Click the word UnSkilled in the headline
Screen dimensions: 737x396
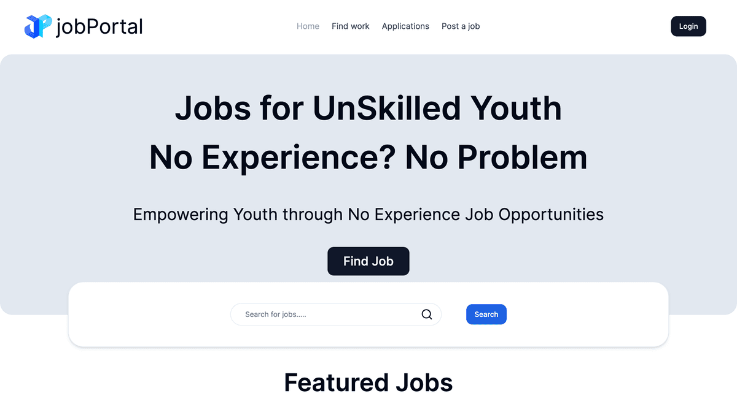386,109
